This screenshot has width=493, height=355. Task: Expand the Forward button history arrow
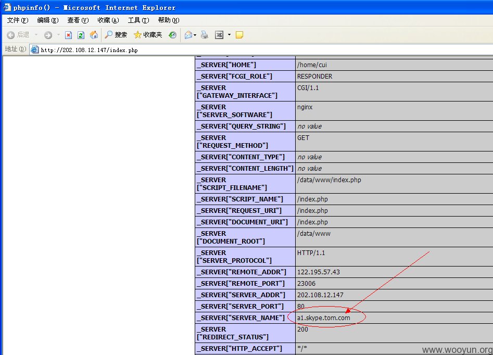(58, 35)
